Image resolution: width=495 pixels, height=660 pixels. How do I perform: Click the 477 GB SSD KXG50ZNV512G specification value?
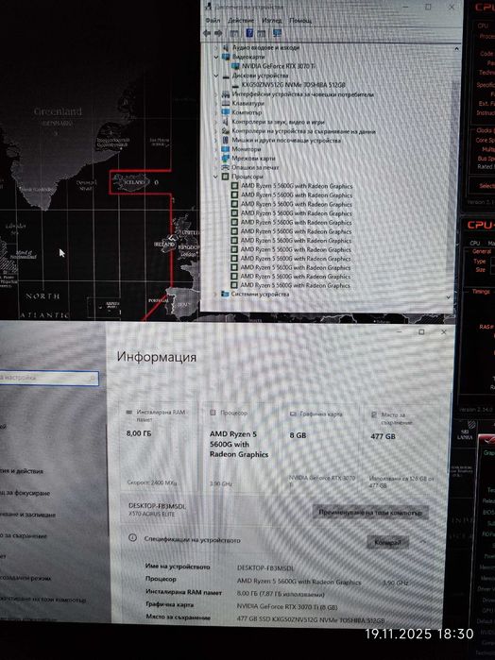click(311, 620)
